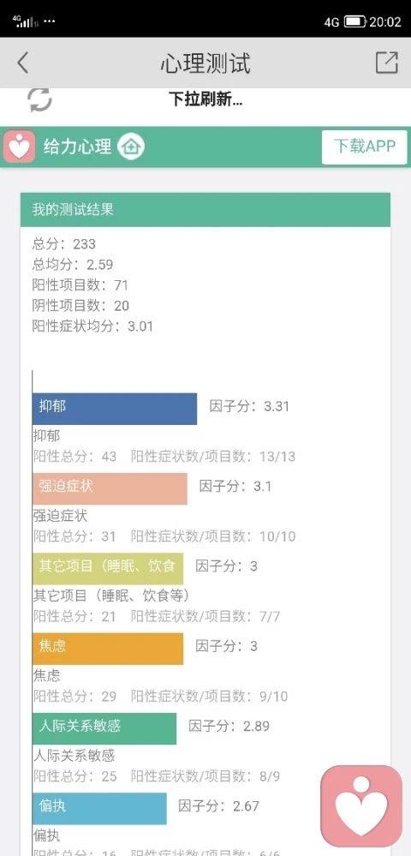Tap the 下拉刷新 text
This screenshot has height=856, width=411.
(x=205, y=100)
